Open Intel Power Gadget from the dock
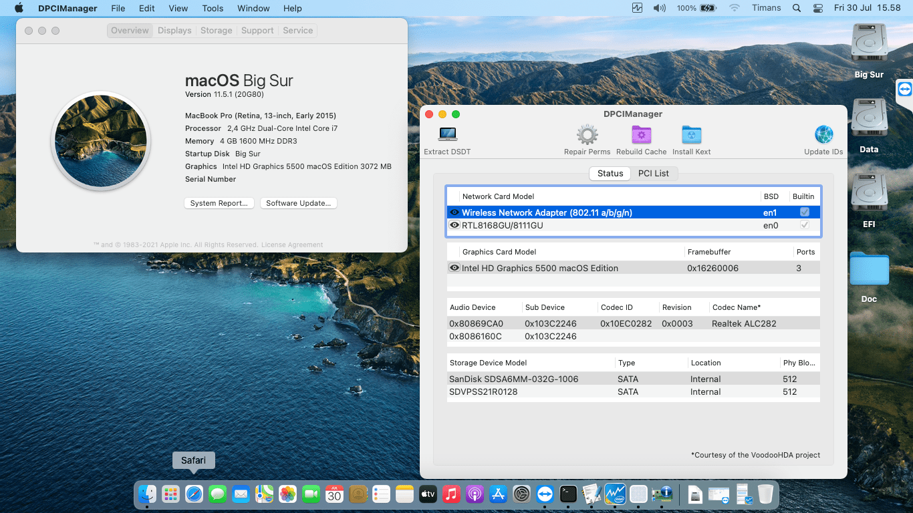The image size is (913, 513). (x=615, y=494)
